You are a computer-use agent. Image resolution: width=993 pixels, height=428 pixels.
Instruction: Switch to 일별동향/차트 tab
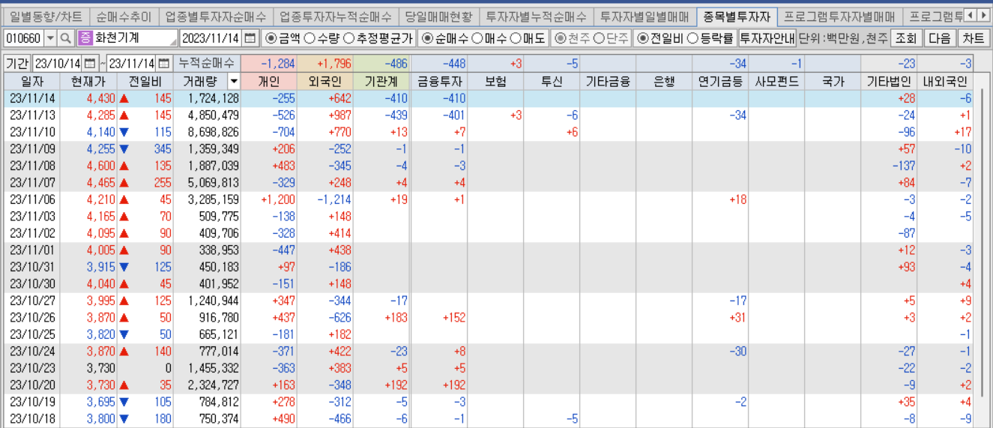pyautogui.click(x=46, y=16)
